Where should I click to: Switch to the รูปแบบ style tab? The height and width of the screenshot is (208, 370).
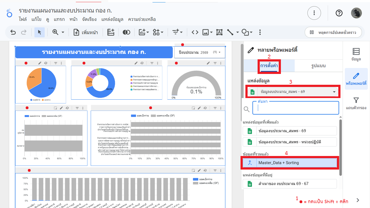318,66
